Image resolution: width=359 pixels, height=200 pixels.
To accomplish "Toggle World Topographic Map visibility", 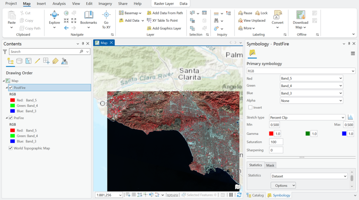I will [11, 148].
